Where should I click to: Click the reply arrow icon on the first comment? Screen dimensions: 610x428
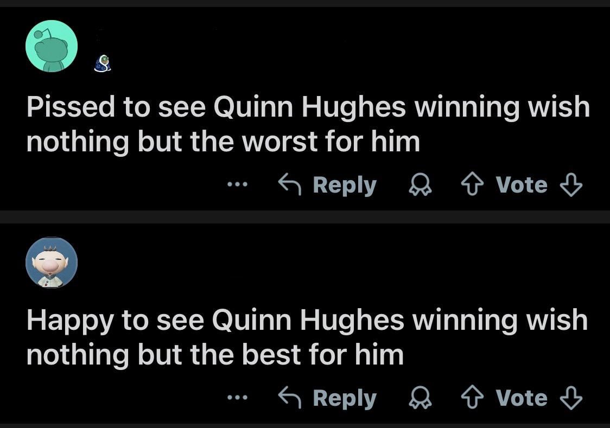[x=290, y=185]
